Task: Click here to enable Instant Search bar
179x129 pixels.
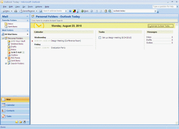Action: [104, 21]
